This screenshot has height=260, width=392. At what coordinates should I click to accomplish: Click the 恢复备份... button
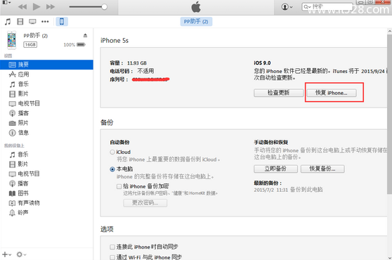point(322,169)
